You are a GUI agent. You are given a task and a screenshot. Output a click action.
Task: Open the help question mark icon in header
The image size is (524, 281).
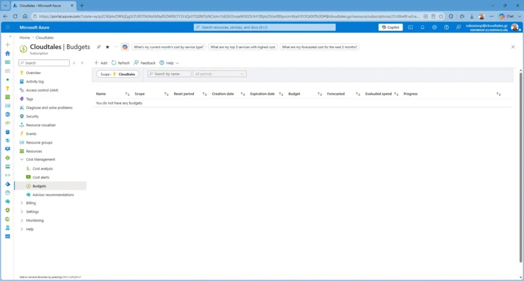pos(446,28)
